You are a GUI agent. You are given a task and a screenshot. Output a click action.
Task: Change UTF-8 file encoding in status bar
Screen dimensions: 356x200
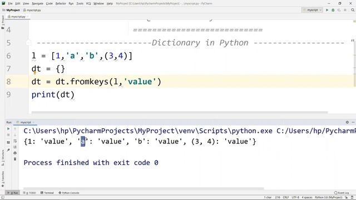tap(295, 198)
